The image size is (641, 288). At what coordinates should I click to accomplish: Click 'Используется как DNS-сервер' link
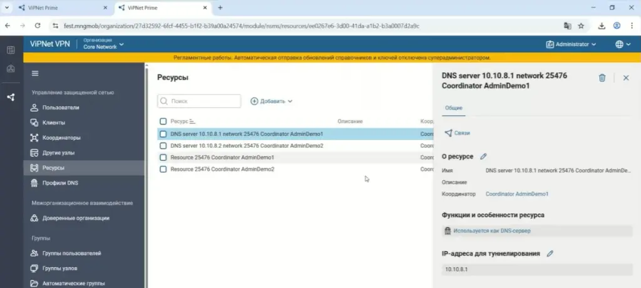coord(492,231)
